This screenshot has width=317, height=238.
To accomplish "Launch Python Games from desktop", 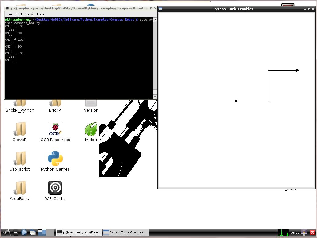I will click(x=55, y=161).
